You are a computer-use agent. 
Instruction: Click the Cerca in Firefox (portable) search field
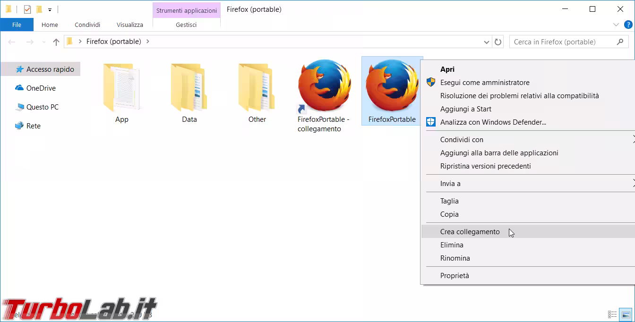point(562,42)
